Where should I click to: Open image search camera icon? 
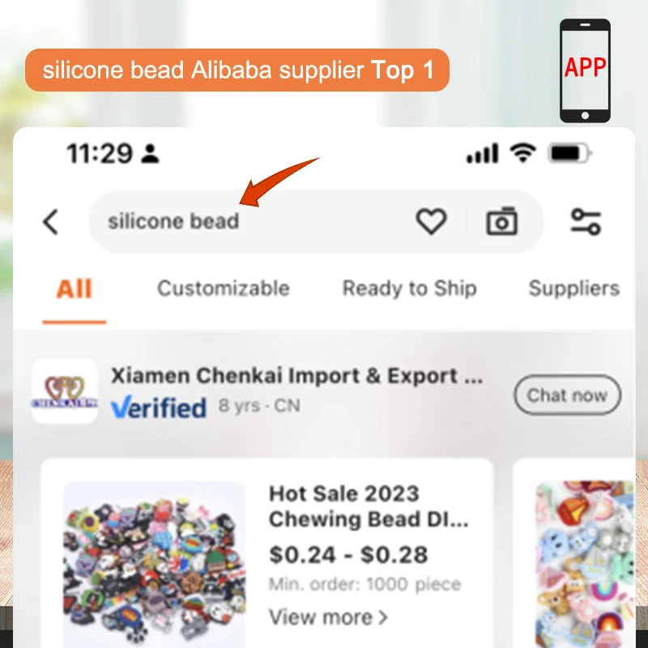coord(501,221)
